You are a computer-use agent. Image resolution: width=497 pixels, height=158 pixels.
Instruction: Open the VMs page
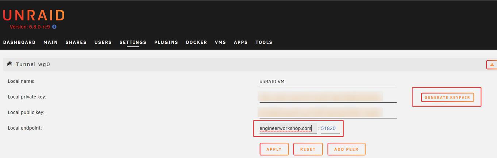click(220, 42)
